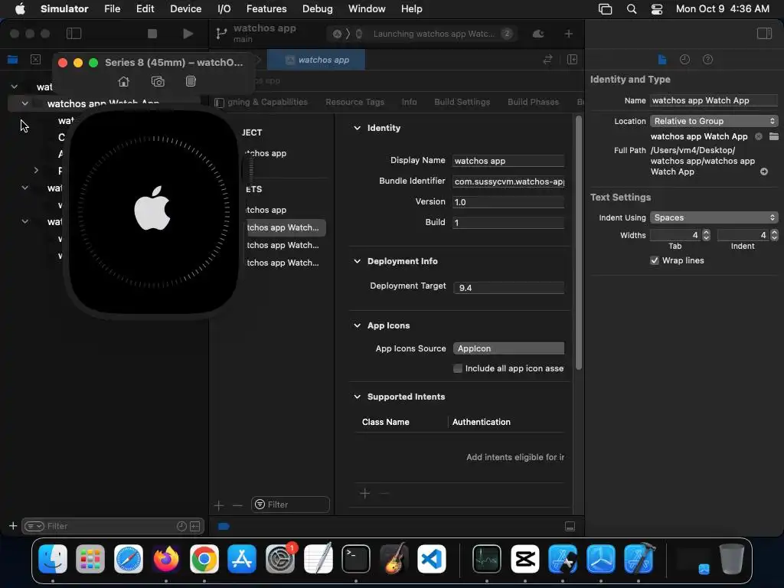Open the Indent Using Spaces dropdown
This screenshot has height=588, width=784.
(714, 217)
